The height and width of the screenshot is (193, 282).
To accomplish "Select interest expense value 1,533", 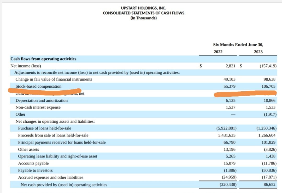I will [271, 107].
